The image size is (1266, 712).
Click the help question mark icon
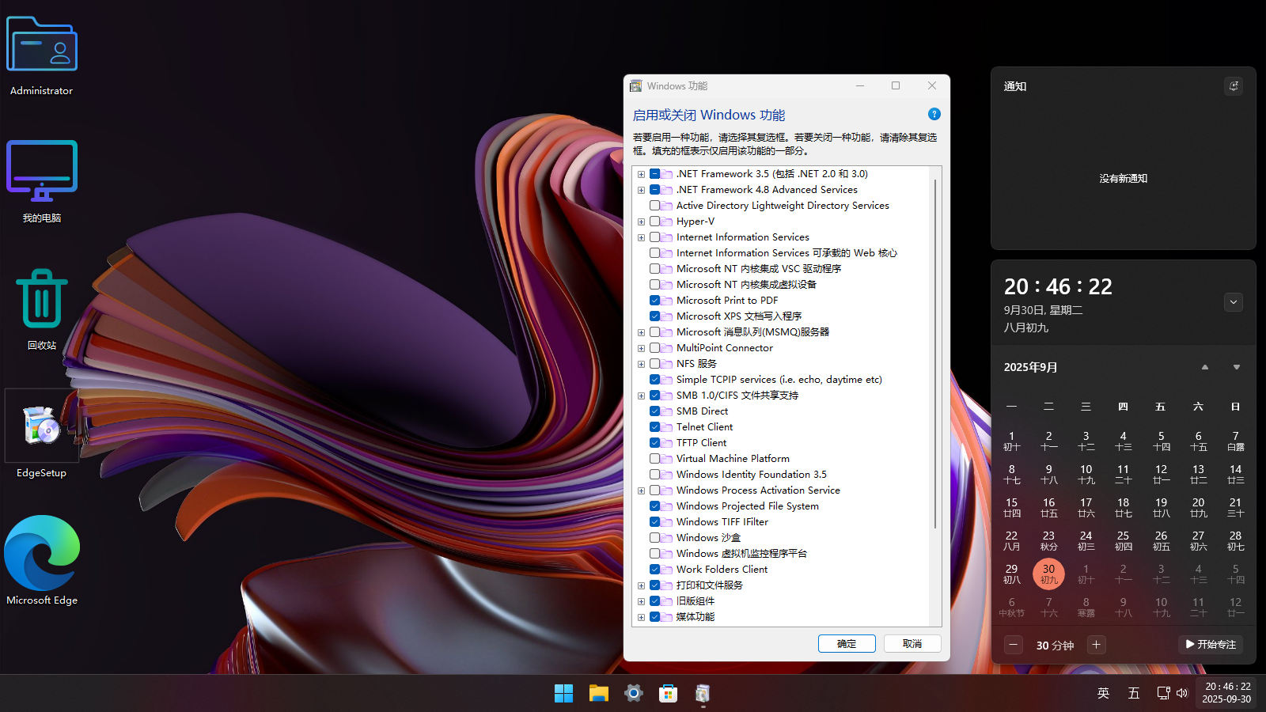click(x=934, y=114)
